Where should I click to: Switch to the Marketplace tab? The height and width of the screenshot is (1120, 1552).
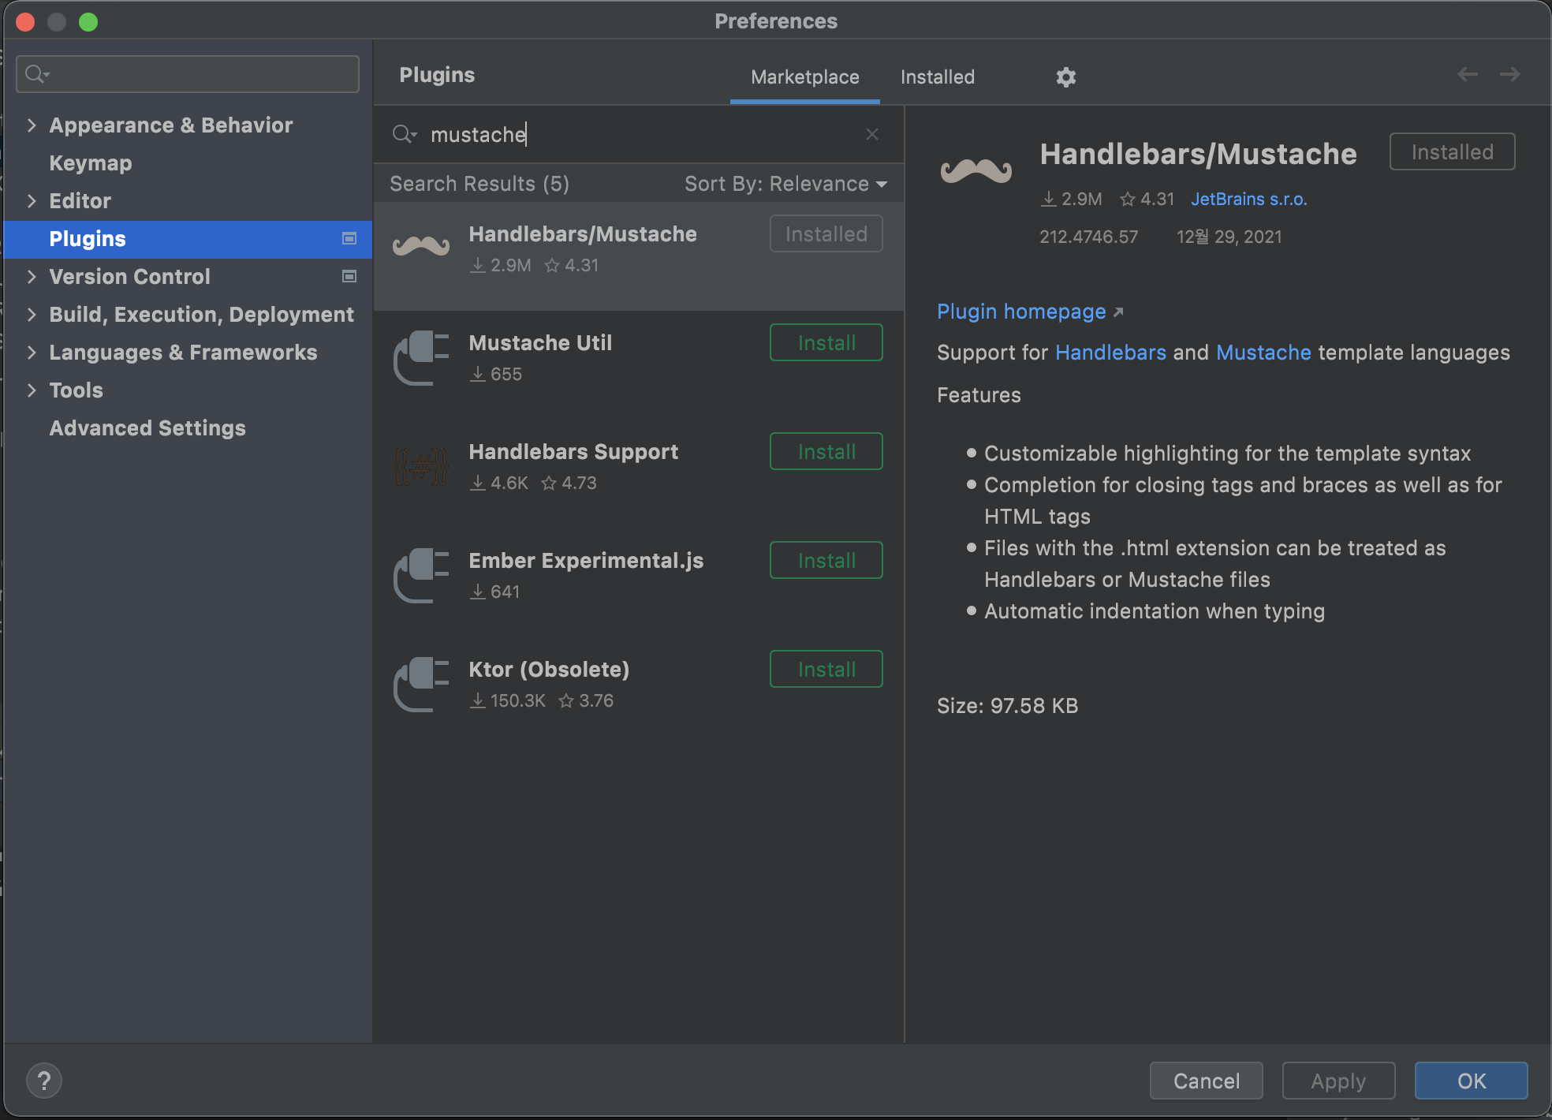tap(805, 77)
